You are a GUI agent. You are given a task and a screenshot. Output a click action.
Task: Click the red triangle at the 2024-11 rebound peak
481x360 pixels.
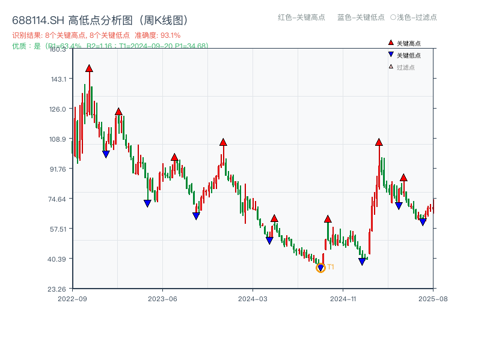379,142
